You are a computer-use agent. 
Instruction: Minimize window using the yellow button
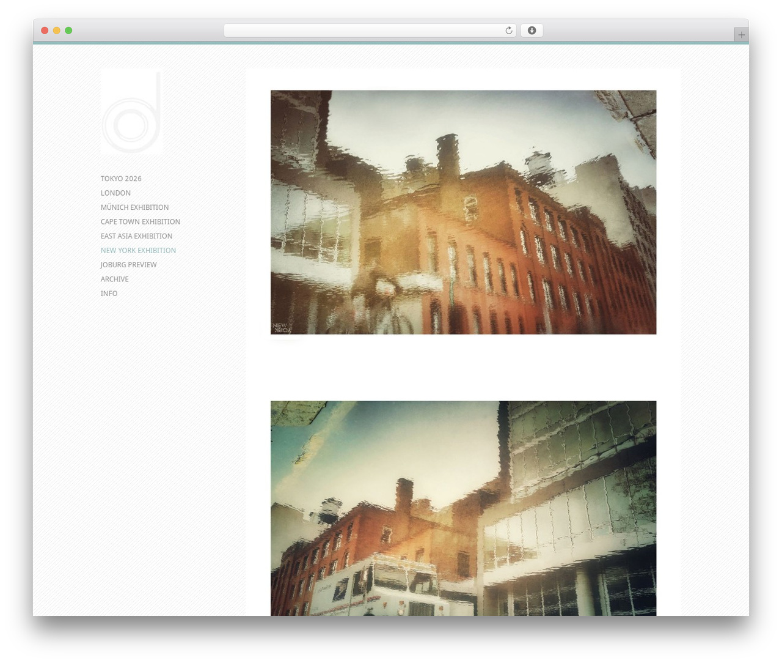click(x=56, y=31)
